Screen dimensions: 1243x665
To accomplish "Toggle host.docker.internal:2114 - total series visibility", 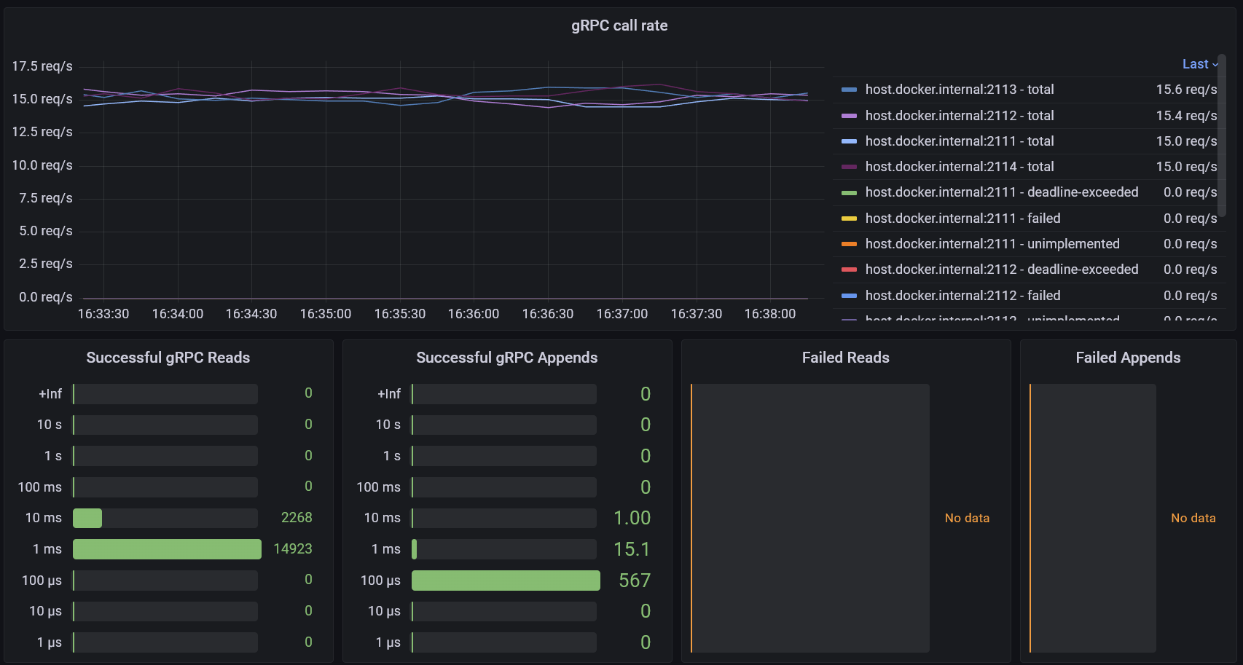I will [x=959, y=167].
